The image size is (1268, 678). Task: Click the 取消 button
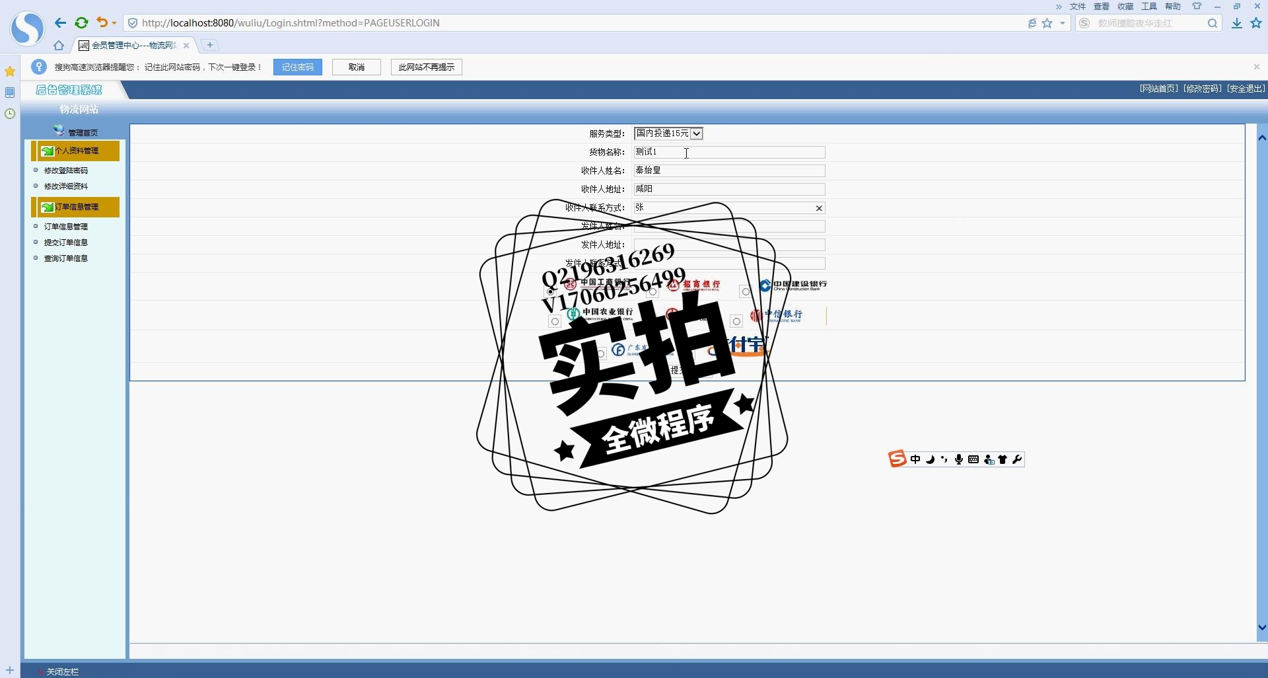pyautogui.click(x=357, y=67)
